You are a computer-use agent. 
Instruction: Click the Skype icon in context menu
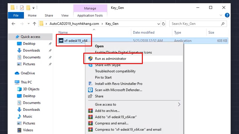pos(91,65)
